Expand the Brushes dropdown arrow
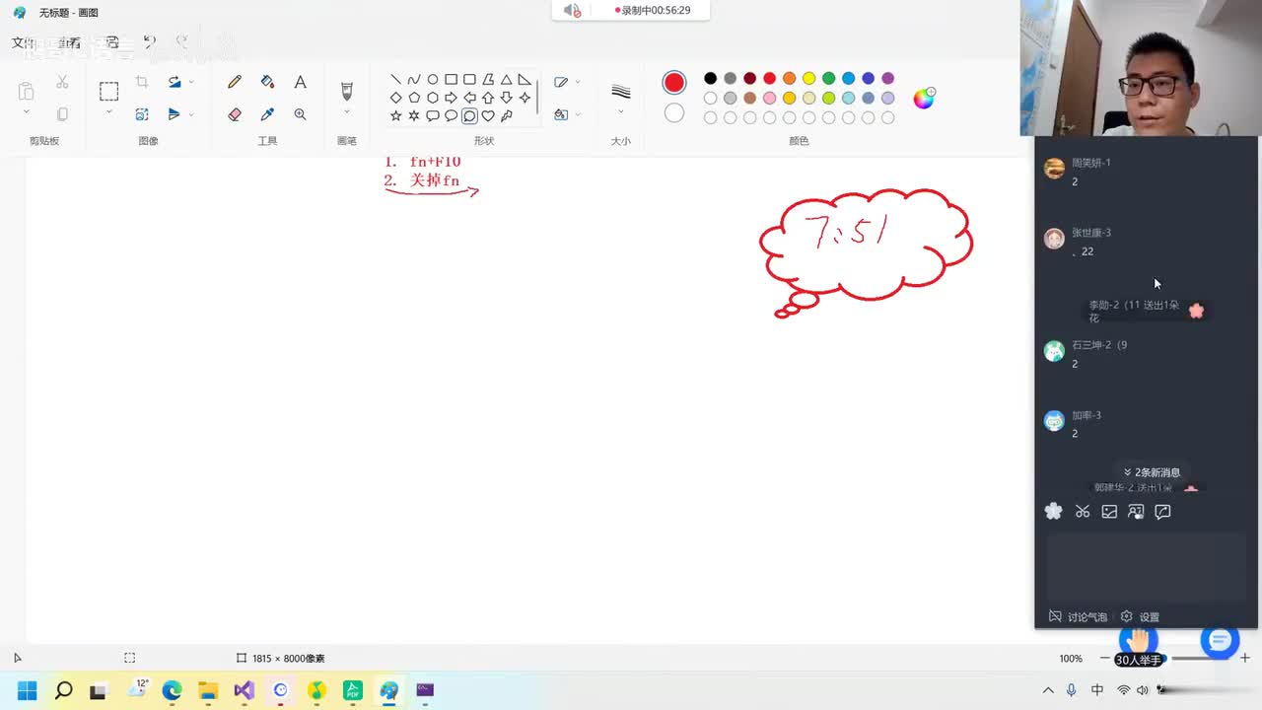 [346, 112]
